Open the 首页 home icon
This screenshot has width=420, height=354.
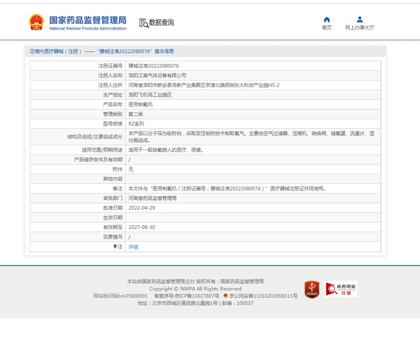coord(327,19)
